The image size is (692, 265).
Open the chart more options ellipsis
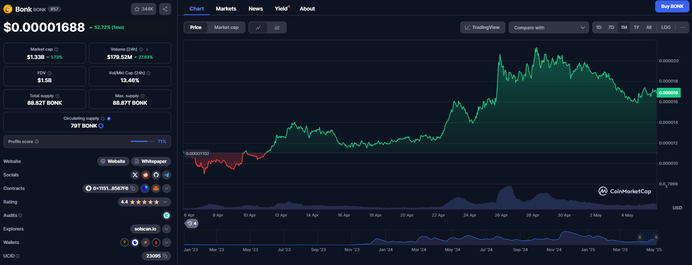pyautogui.click(x=683, y=27)
